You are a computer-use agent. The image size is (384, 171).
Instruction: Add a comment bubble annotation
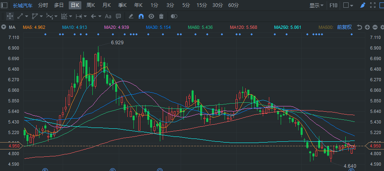click(118, 16)
